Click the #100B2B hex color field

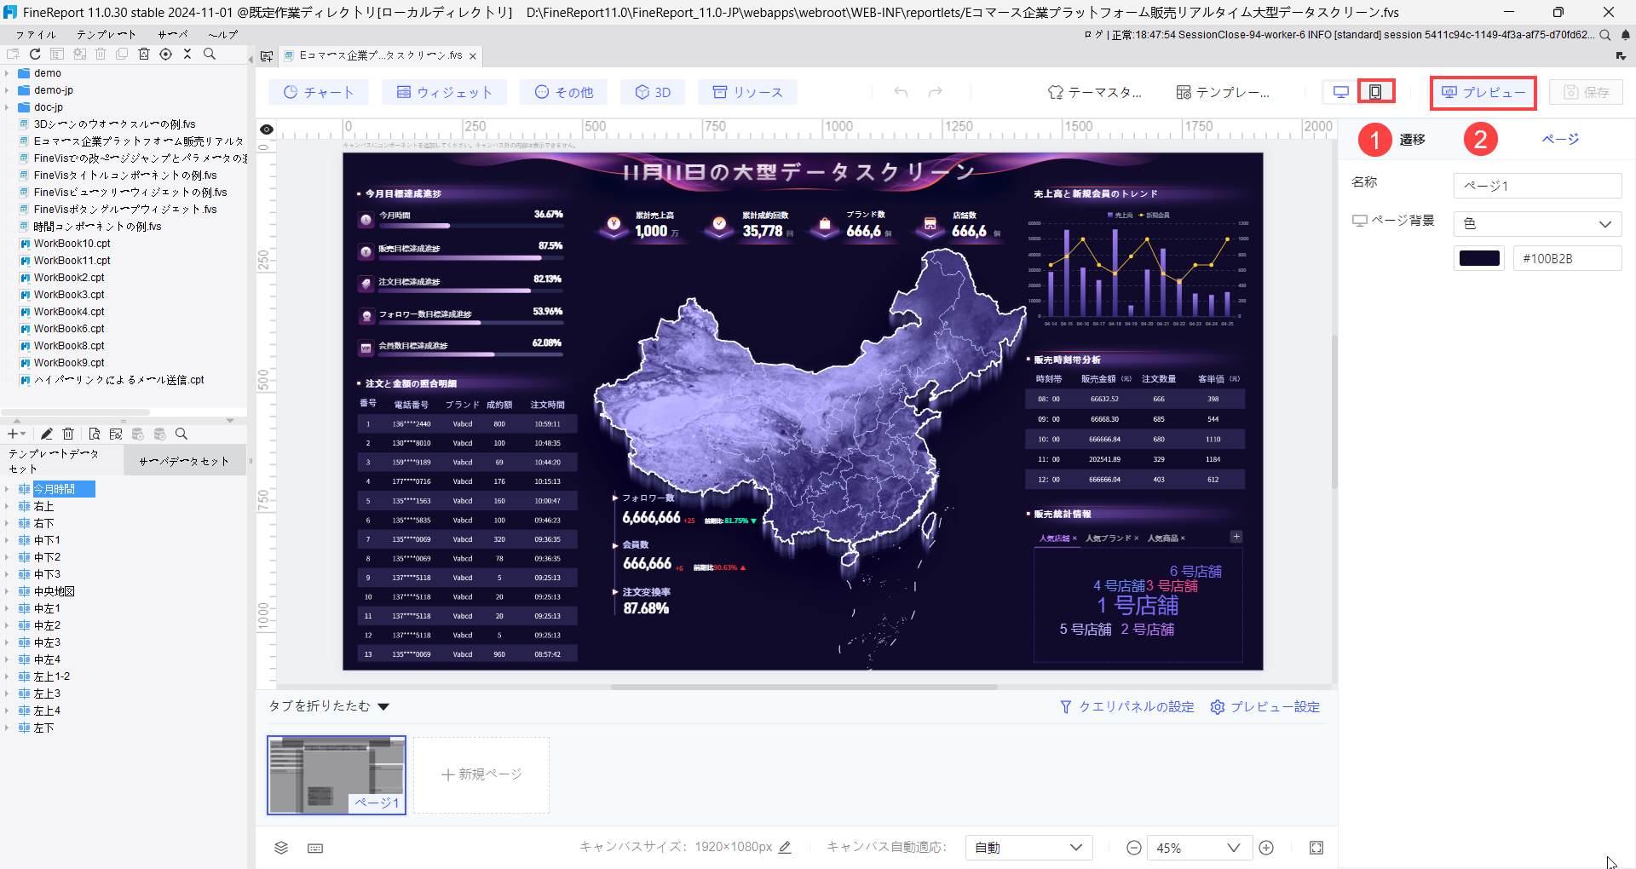[x=1567, y=258]
